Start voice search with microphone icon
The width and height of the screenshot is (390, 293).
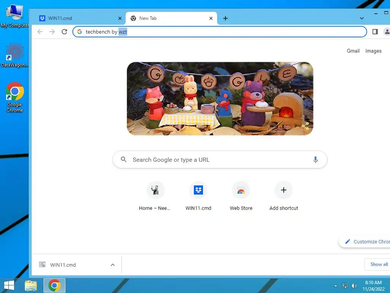pos(315,159)
